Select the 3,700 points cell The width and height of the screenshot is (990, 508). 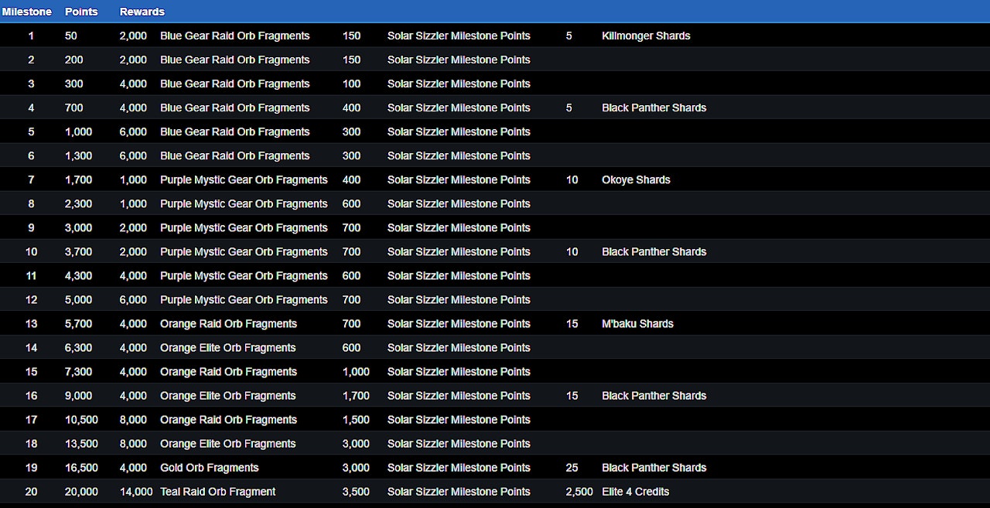point(78,251)
